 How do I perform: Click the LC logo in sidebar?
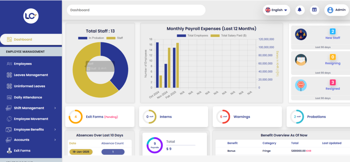coord(31,16)
